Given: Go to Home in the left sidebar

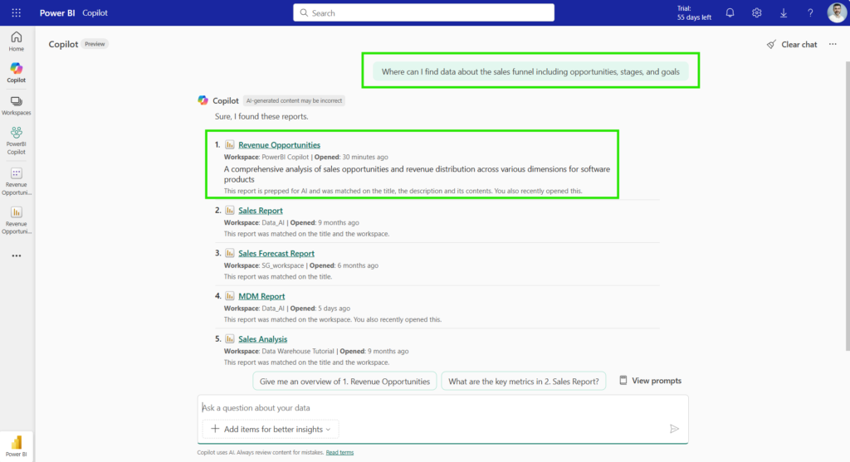Looking at the screenshot, I should tap(17, 41).
